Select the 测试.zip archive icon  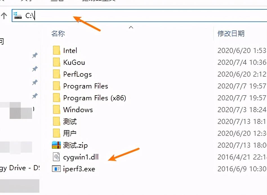coord(56,145)
